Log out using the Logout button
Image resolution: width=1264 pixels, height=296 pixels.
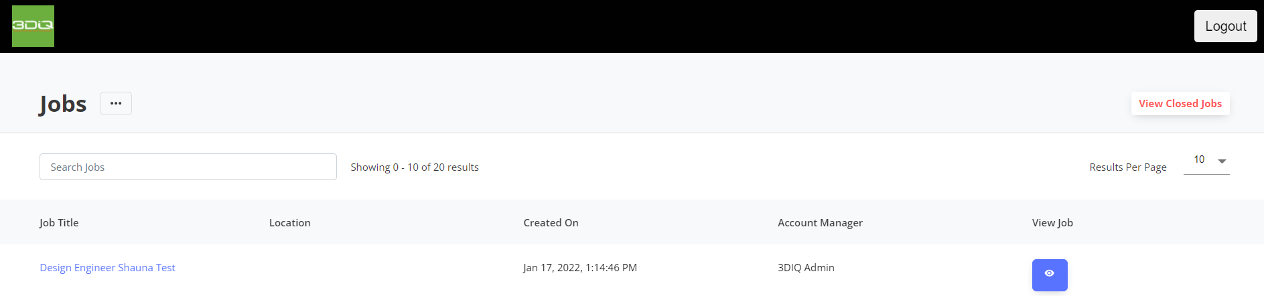click(1225, 26)
